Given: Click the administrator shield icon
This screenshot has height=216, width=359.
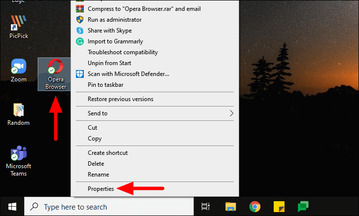Looking at the screenshot, I should tap(80, 20).
